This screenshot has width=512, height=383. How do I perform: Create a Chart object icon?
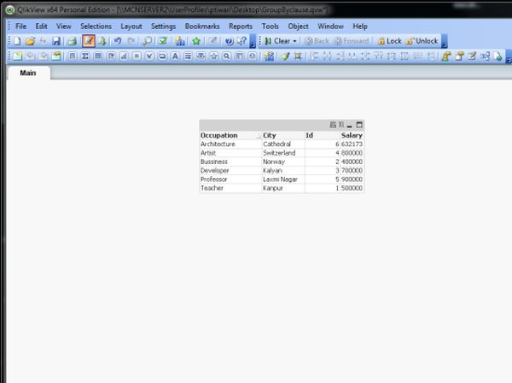124,56
